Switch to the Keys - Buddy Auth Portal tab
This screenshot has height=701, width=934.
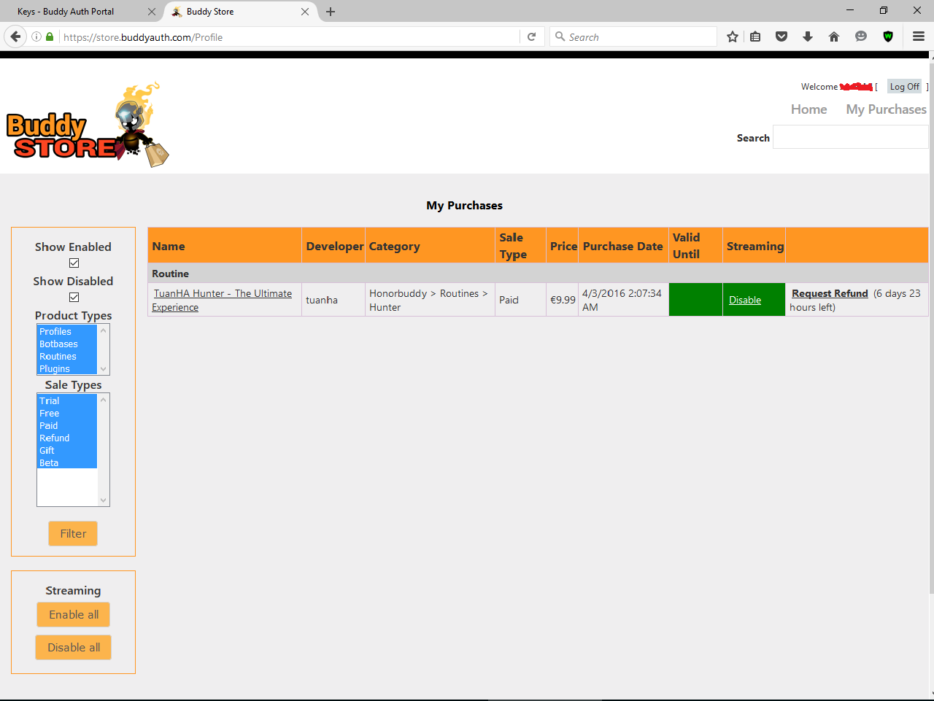coord(80,12)
